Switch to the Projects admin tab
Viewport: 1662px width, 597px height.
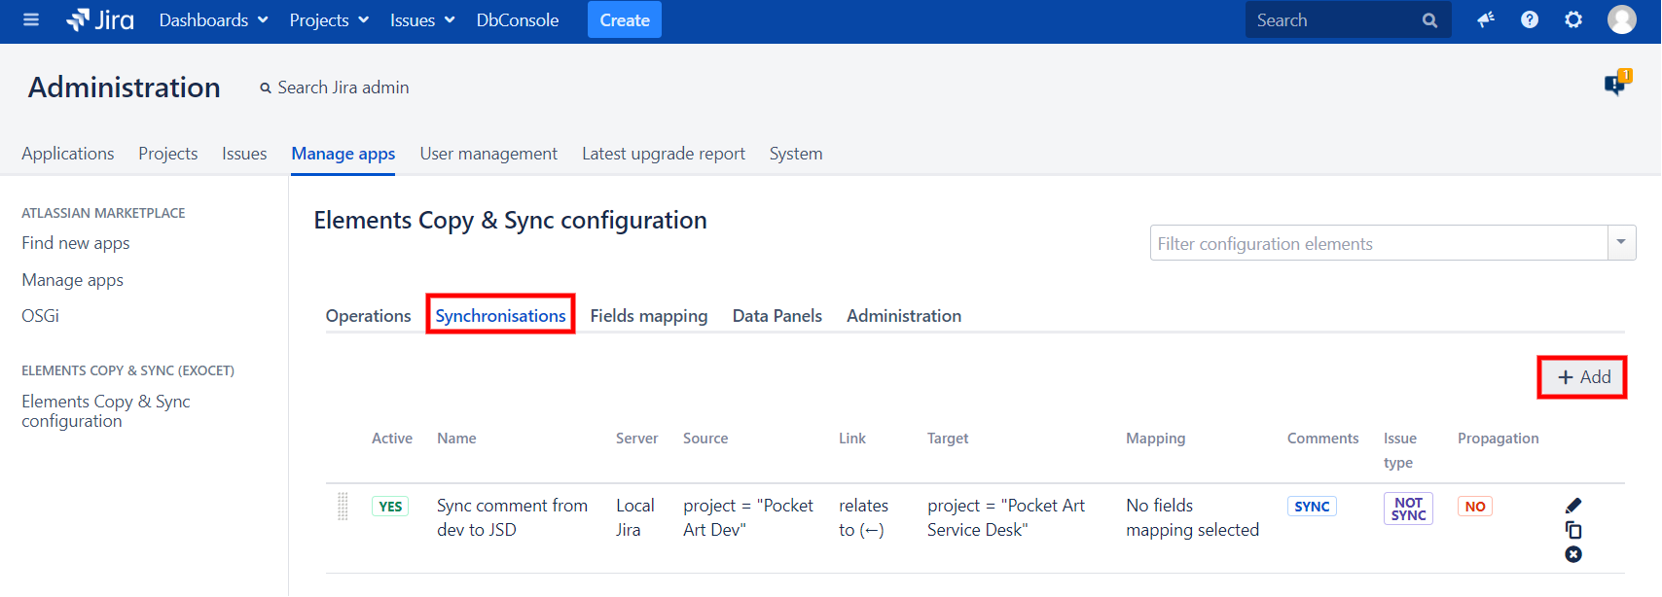click(168, 154)
